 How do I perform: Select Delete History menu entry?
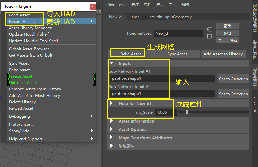click(x=51, y=102)
